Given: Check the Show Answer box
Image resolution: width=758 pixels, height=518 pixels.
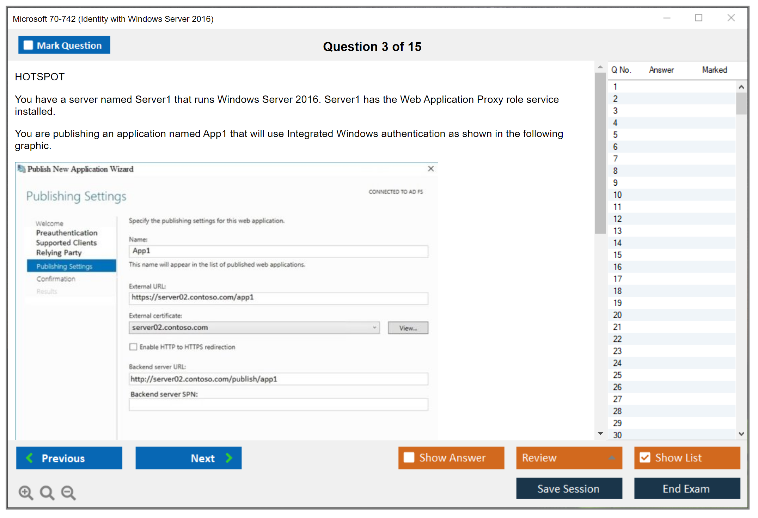Looking at the screenshot, I should pos(409,457).
